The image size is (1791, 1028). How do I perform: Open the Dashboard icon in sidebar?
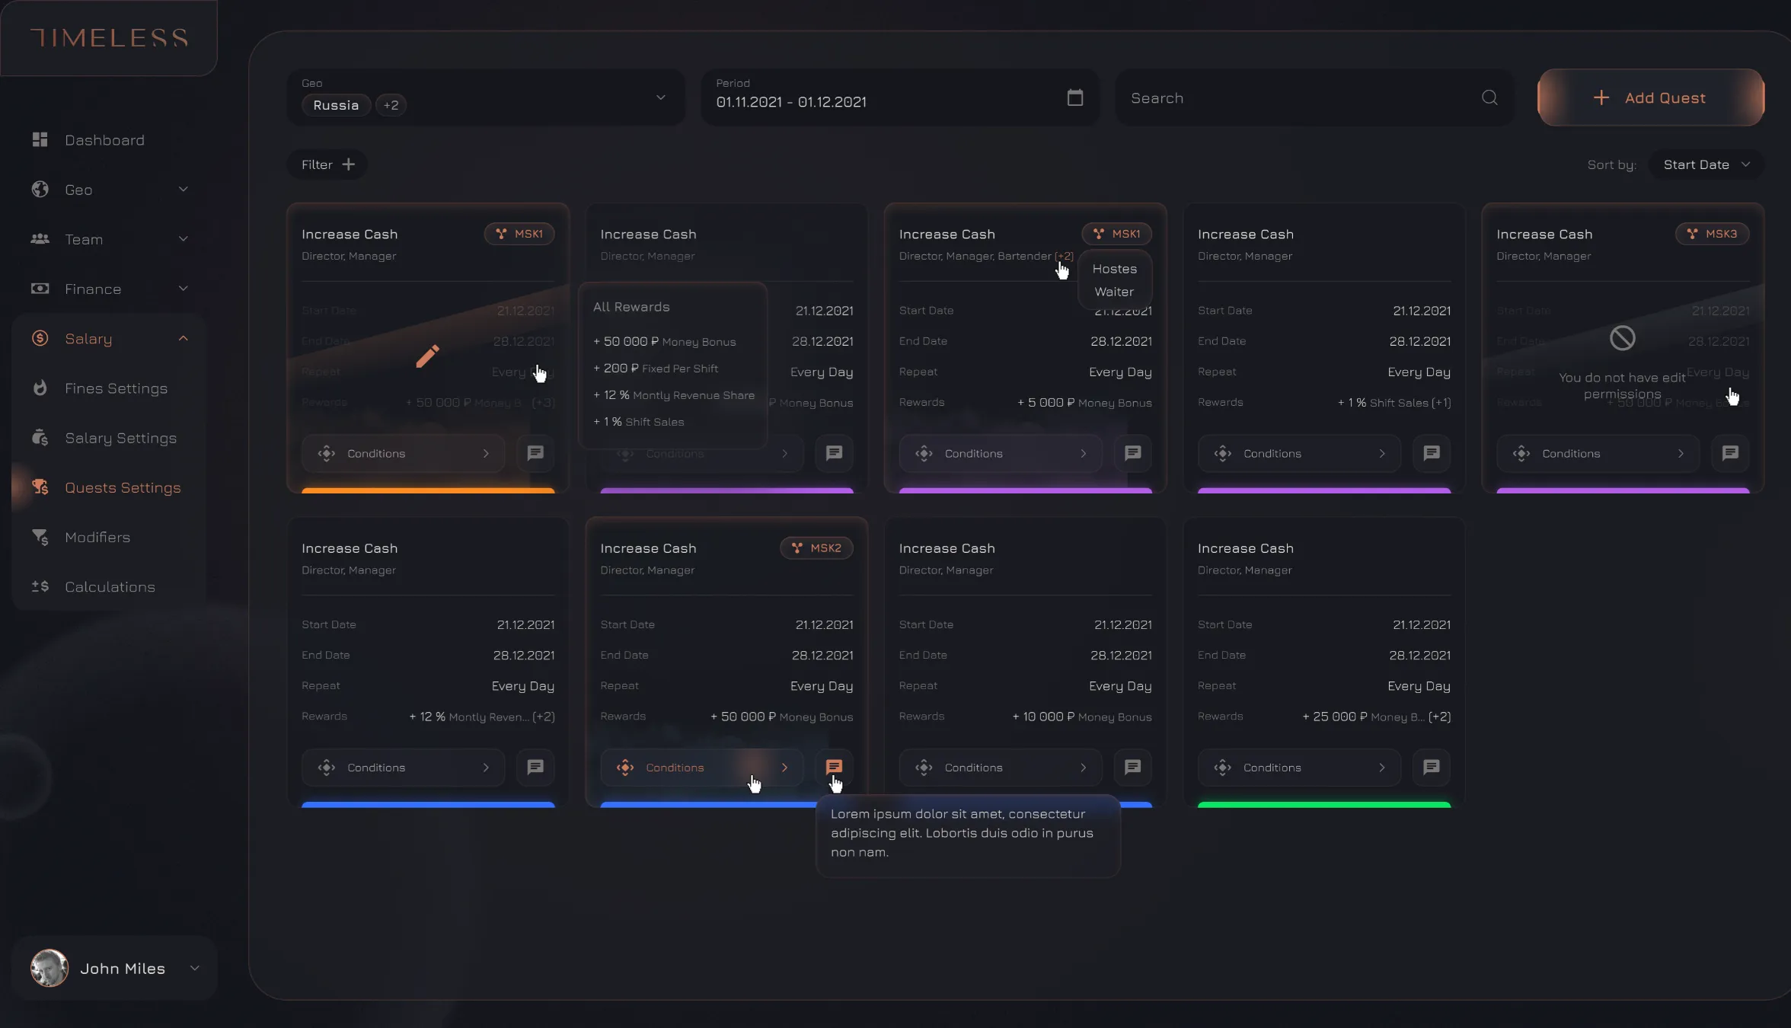point(40,140)
